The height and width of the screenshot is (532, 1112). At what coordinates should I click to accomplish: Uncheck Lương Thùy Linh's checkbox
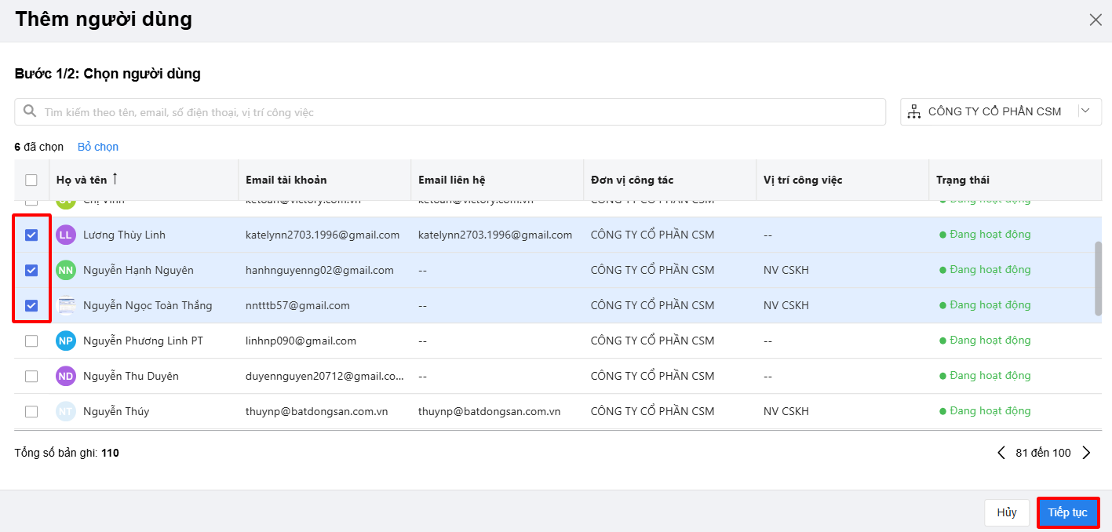click(x=31, y=235)
